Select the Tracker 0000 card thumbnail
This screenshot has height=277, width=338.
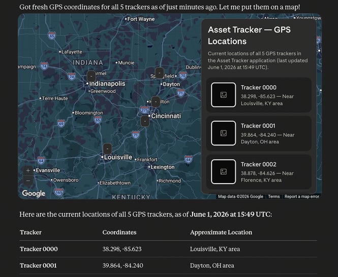click(x=223, y=95)
